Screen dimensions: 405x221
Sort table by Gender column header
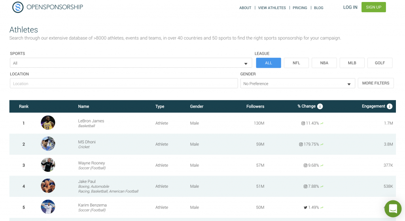(x=197, y=107)
